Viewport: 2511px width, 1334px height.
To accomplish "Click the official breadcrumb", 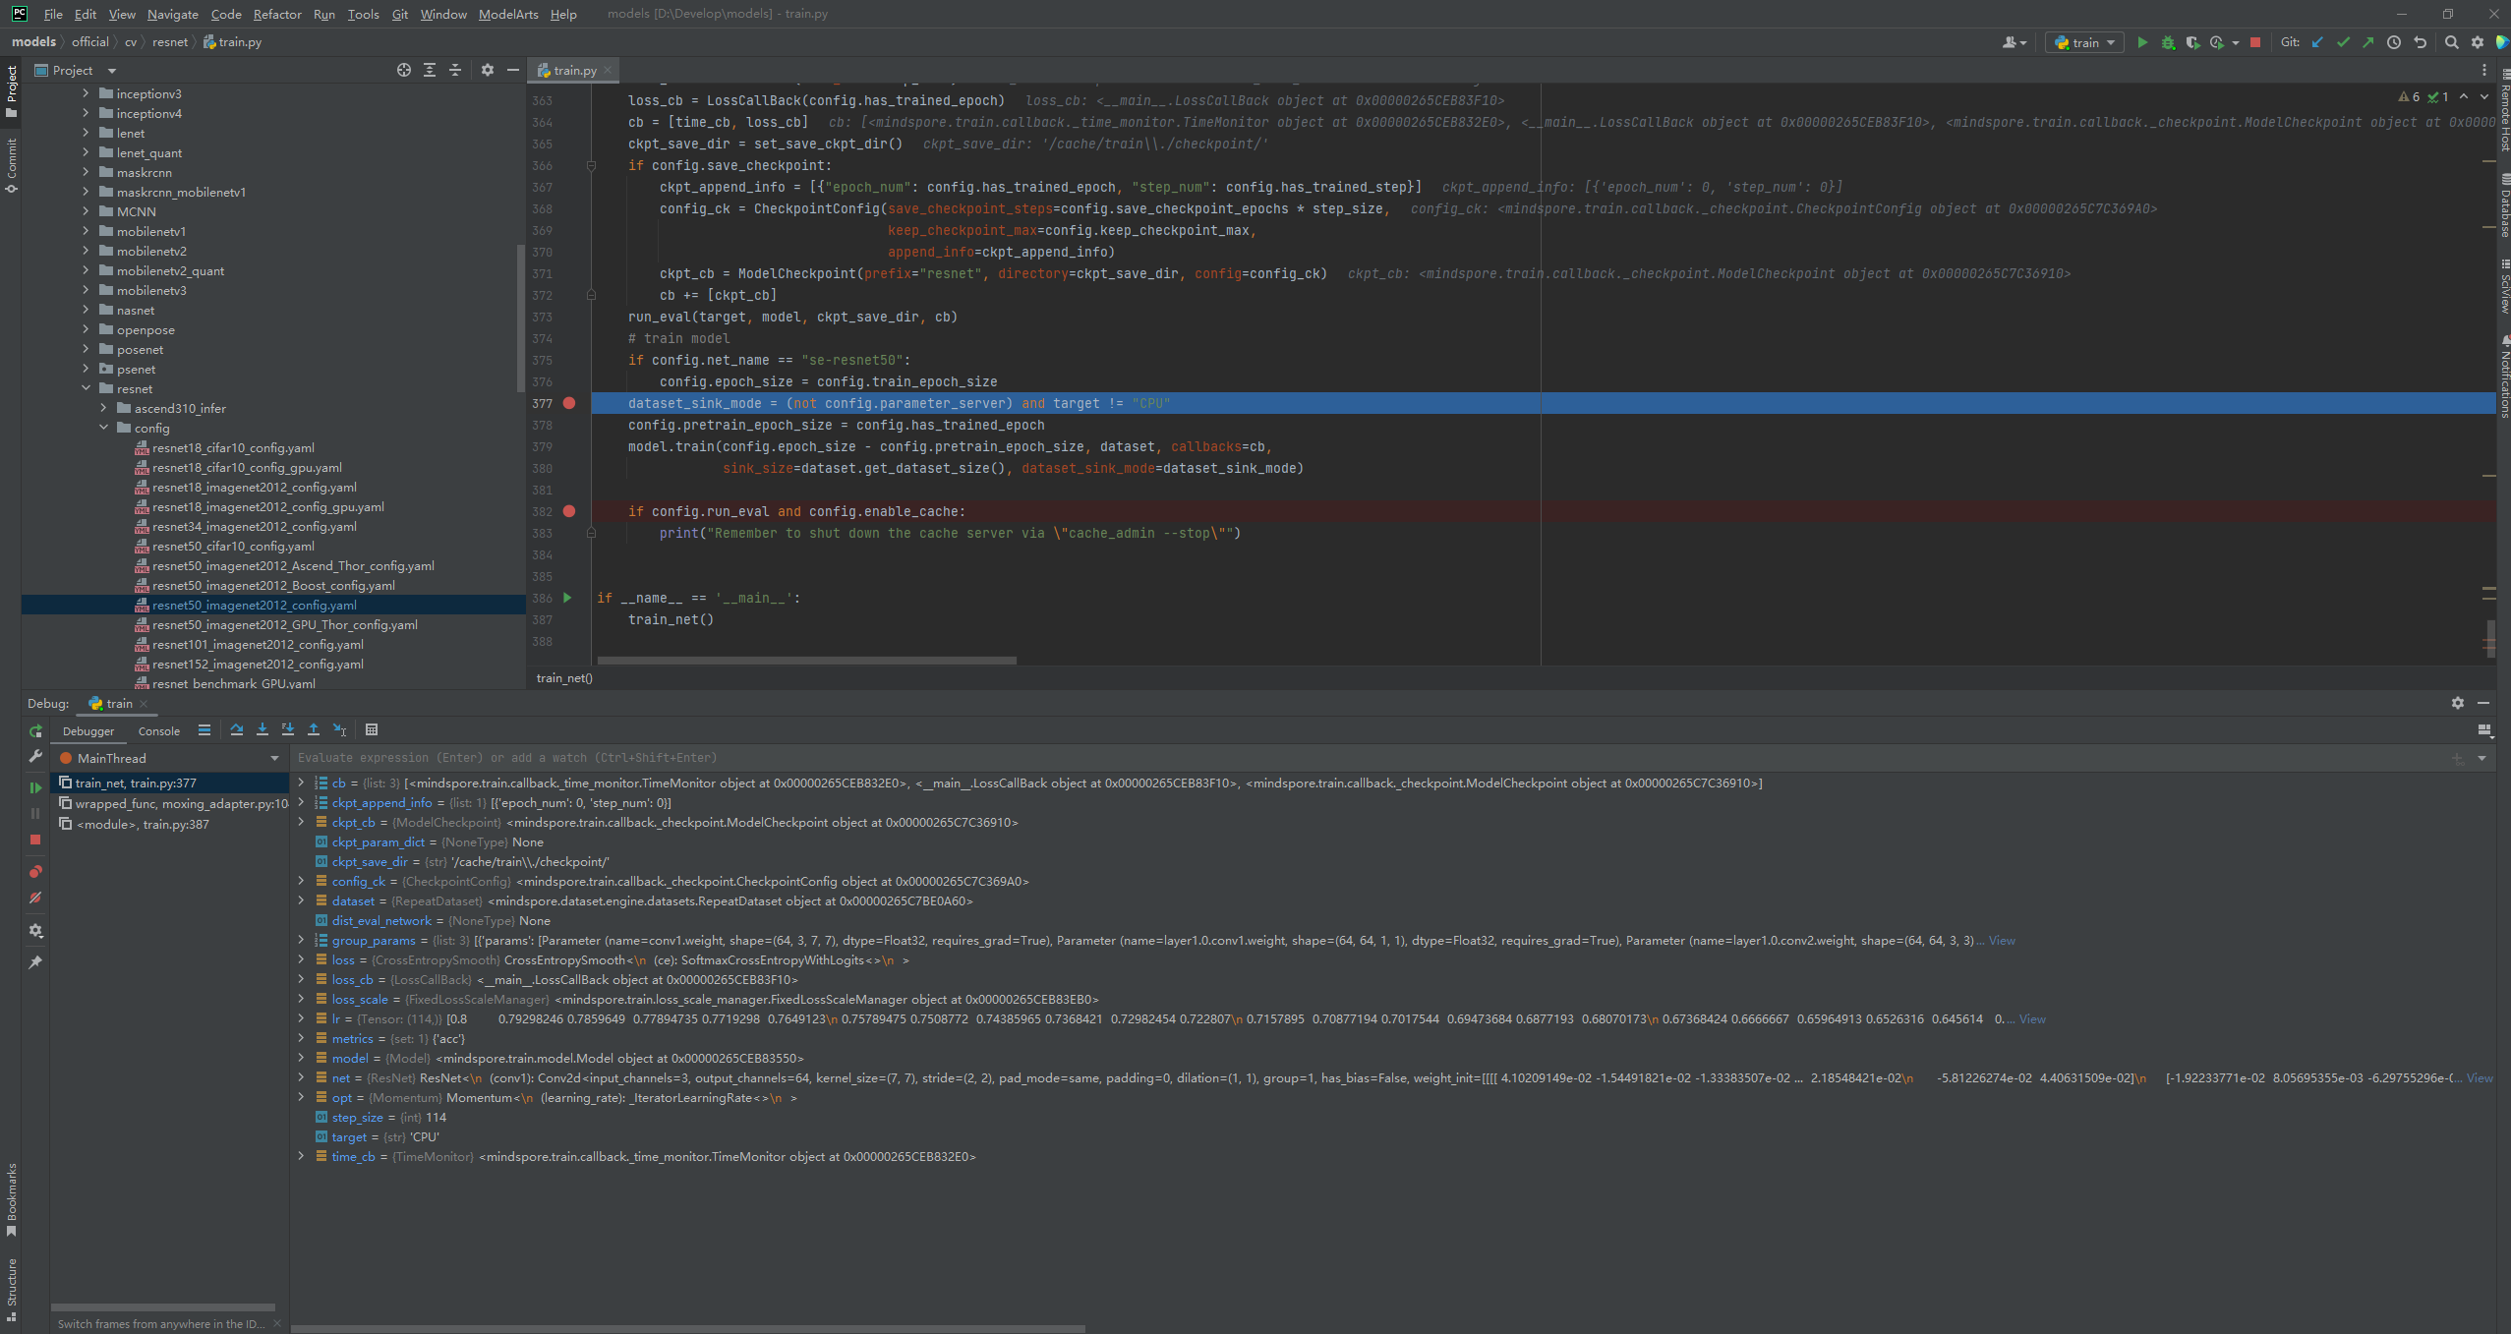I will [90, 42].
